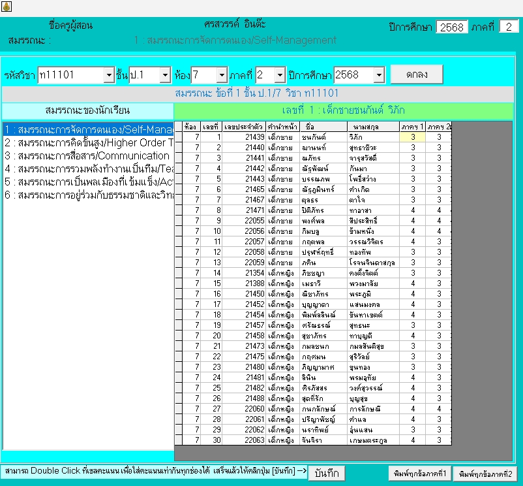Expand the ภาคที่ dropdown in the filter row
The image size is (523, 486).
pos(280,75)
